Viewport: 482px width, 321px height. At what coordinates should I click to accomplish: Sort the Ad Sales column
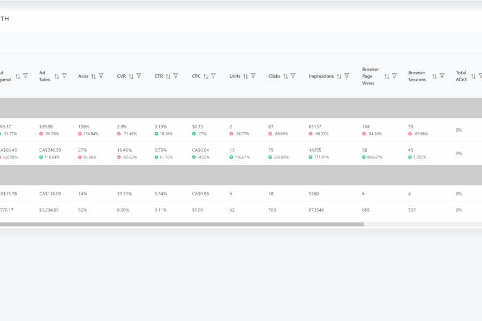tap(57, 77)
